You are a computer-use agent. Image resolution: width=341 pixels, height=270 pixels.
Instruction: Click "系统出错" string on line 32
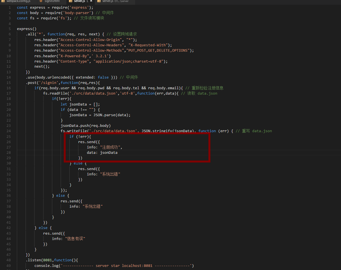click(110, 174)
